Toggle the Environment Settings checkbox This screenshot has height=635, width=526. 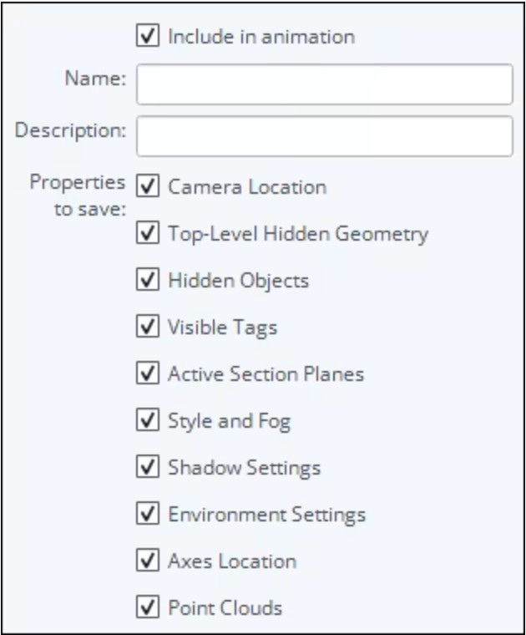(147, 514)
